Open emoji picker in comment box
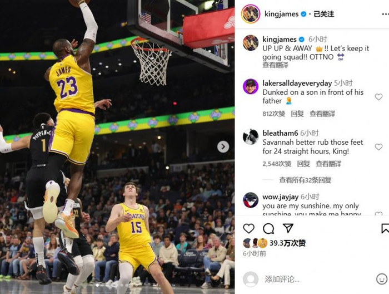This screenshot has height=294, width=389. pyautogui.click(x=382, y=279)
